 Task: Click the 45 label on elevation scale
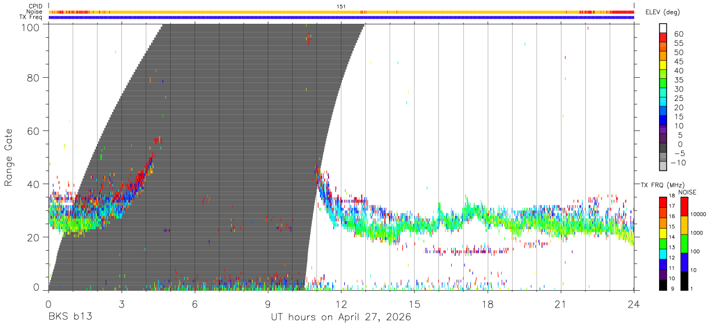(x=678, y=62)
